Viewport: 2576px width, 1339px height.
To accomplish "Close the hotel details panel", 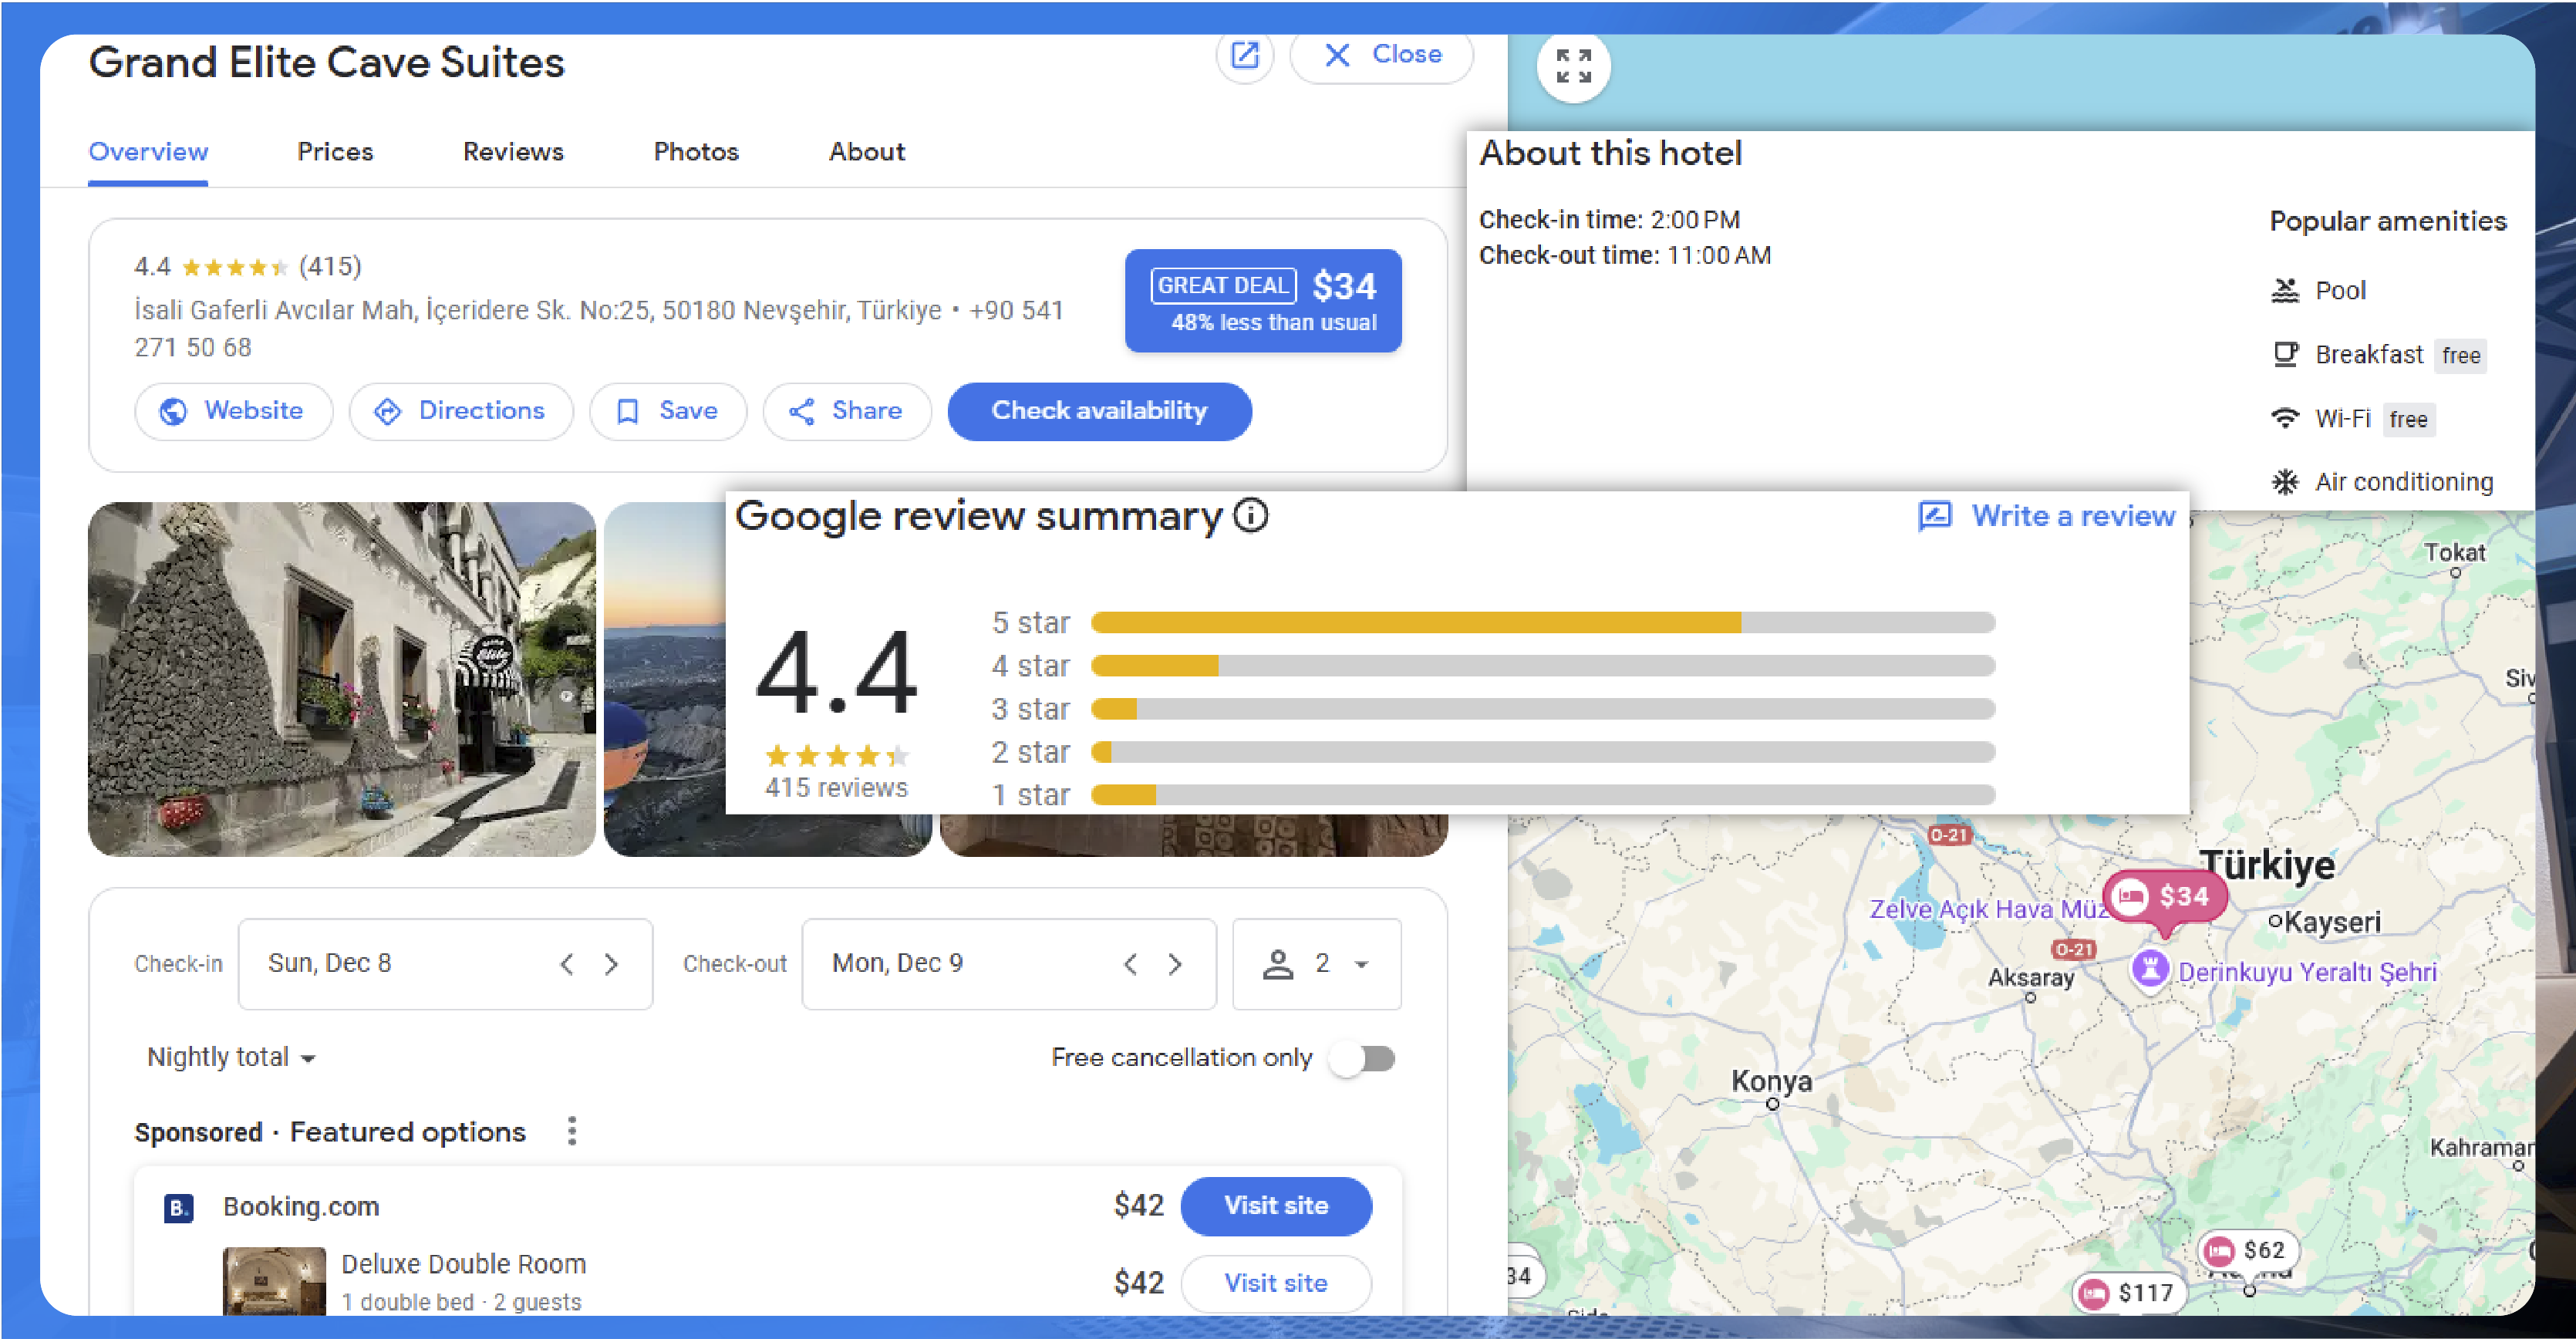I will click(x=1381, y=56).
